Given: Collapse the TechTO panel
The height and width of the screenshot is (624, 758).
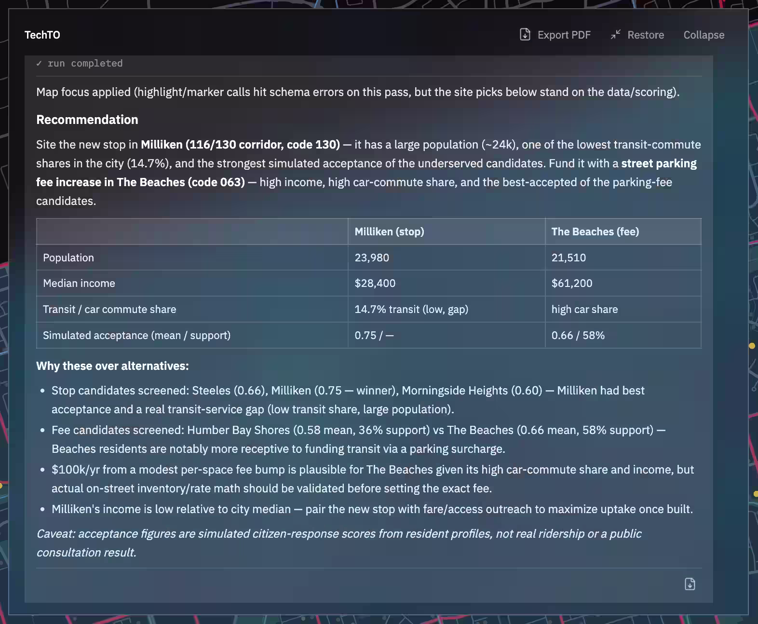Looking at the screenshot, I should pos(704,35).
